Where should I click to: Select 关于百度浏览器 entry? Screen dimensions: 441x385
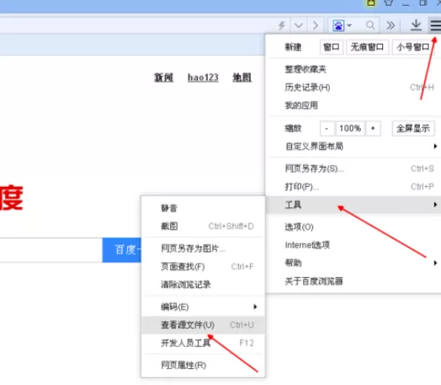tap(353, 281)
